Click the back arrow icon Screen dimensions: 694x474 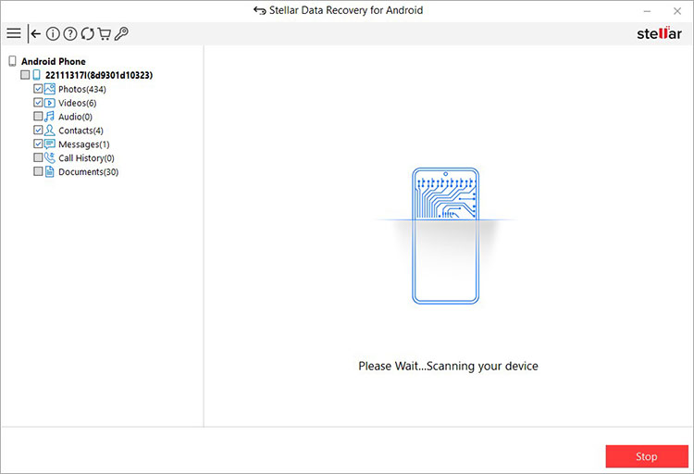point(35,34)
